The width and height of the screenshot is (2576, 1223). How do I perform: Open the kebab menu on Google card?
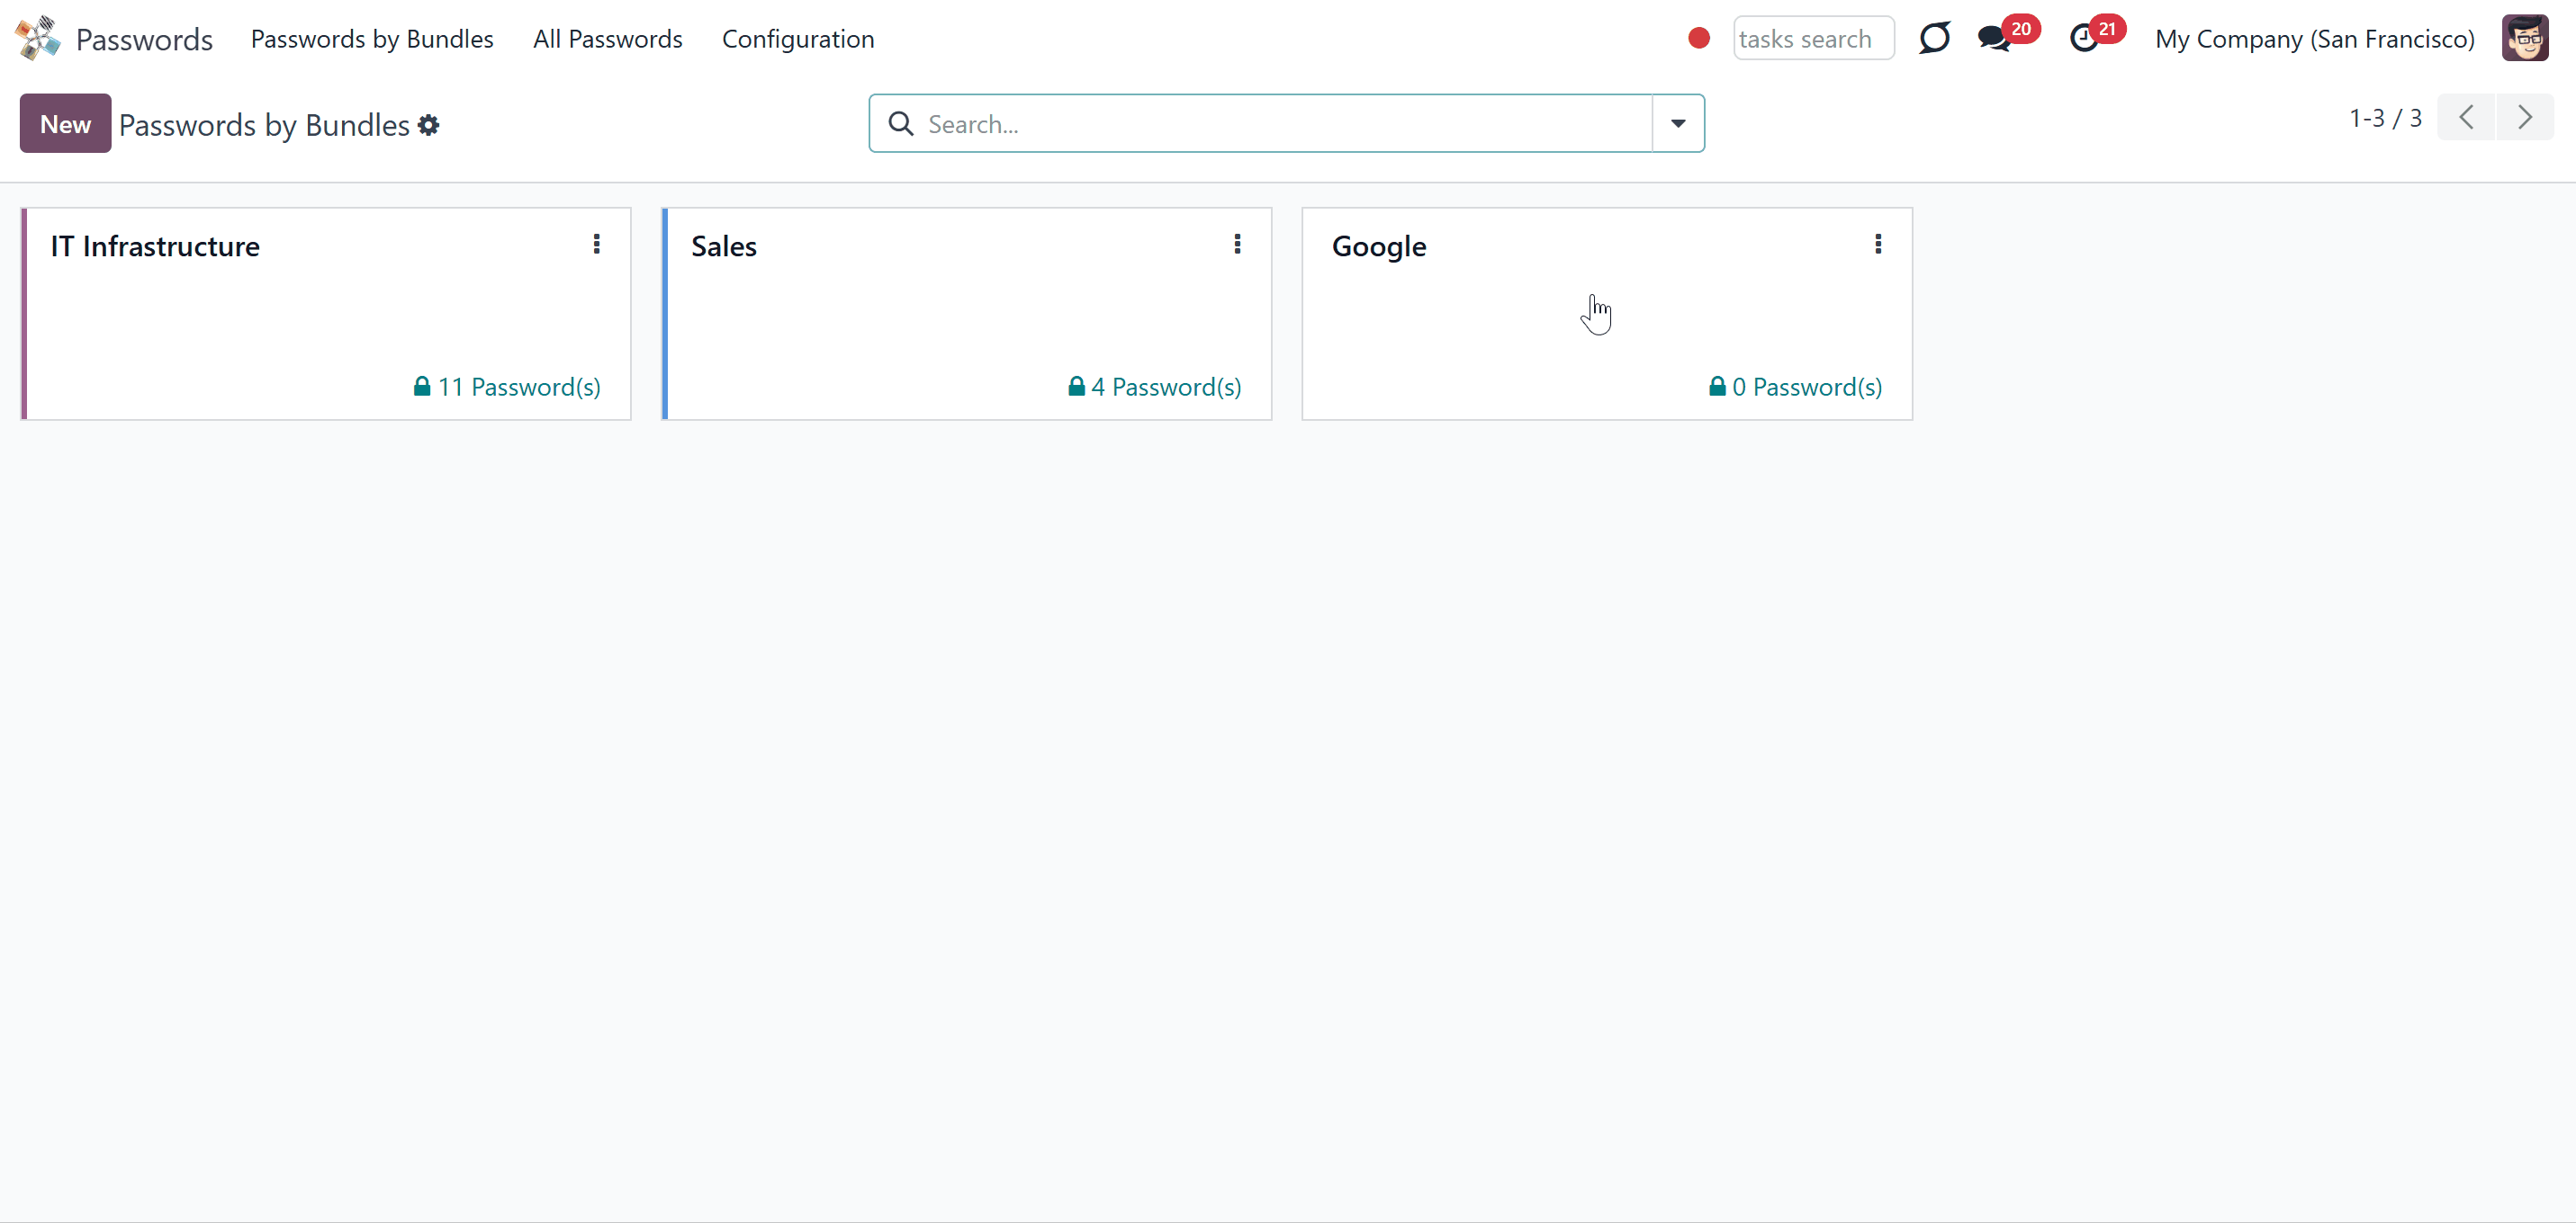pyautogui.click(x=1878, y=245)
